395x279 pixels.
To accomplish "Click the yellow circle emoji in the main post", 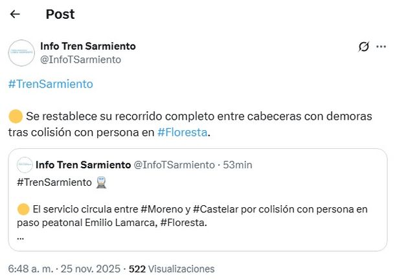I will (16, 117).
